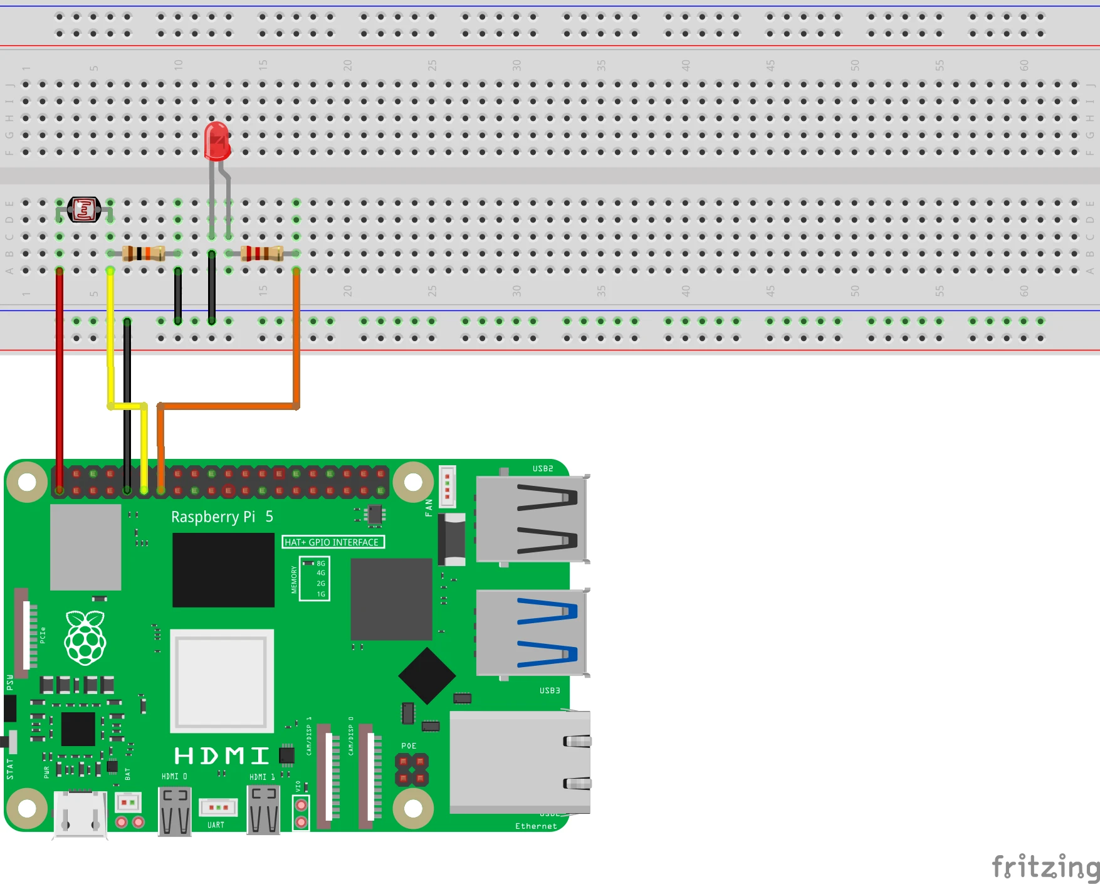
Task: Click the "USB3" label
Action: (x=550, y=690)
